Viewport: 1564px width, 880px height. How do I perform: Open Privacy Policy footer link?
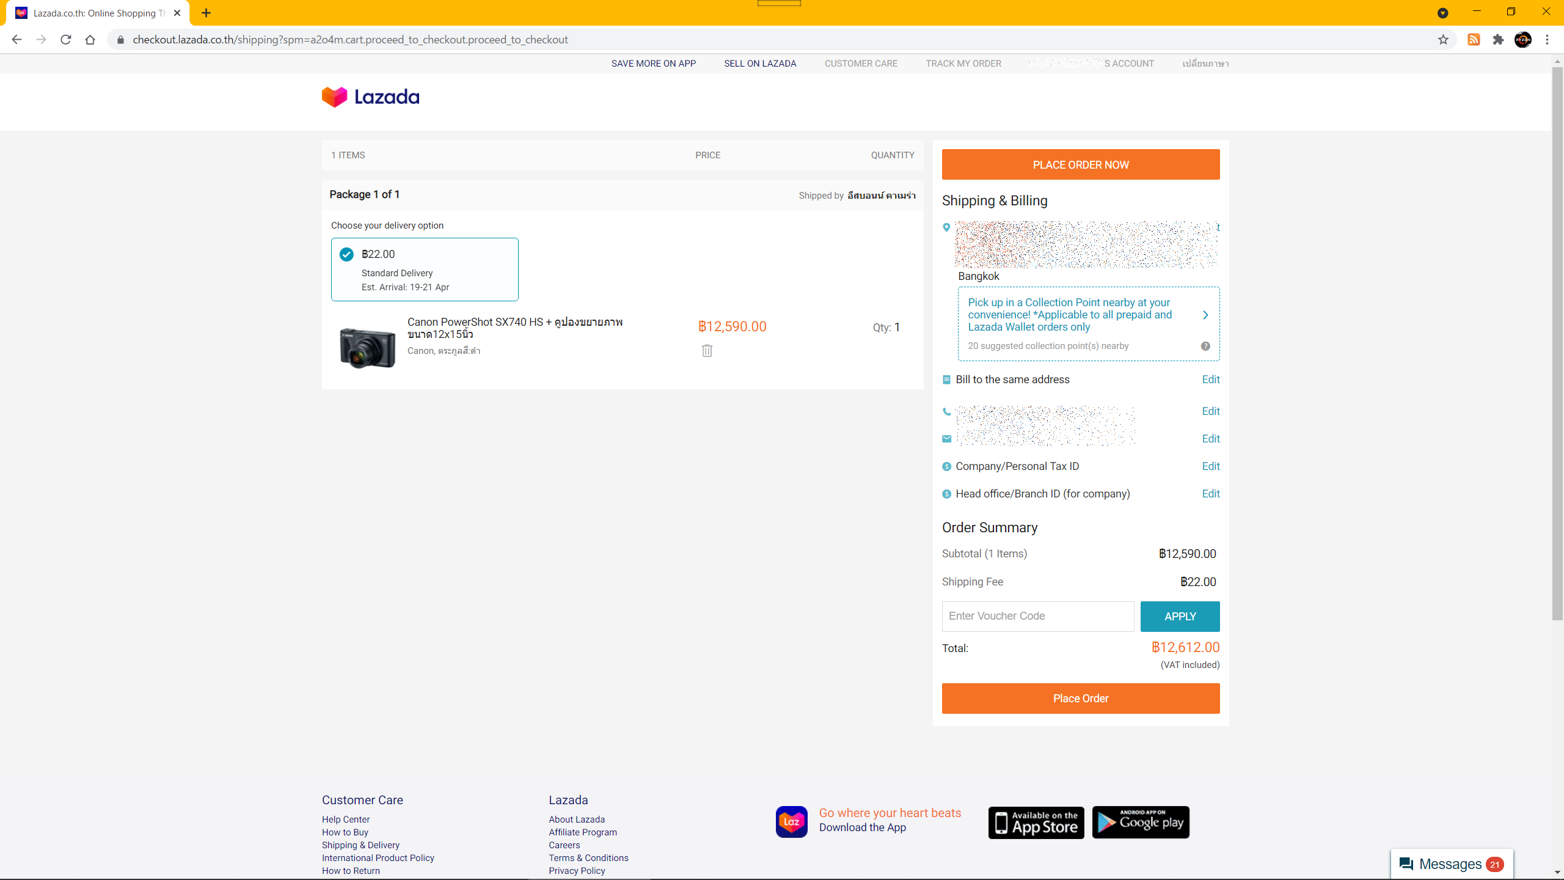577,871
